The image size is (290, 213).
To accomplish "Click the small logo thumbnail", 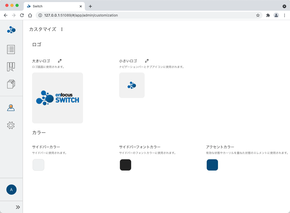I will (132, 85).
